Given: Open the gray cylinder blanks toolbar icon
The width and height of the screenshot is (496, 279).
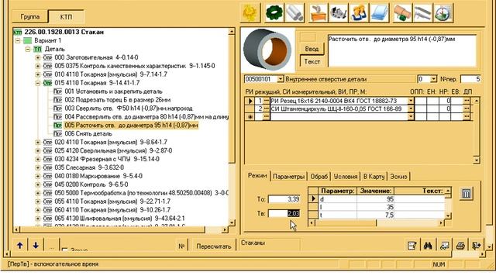Looking at the screenshot, I should (294, 13).
